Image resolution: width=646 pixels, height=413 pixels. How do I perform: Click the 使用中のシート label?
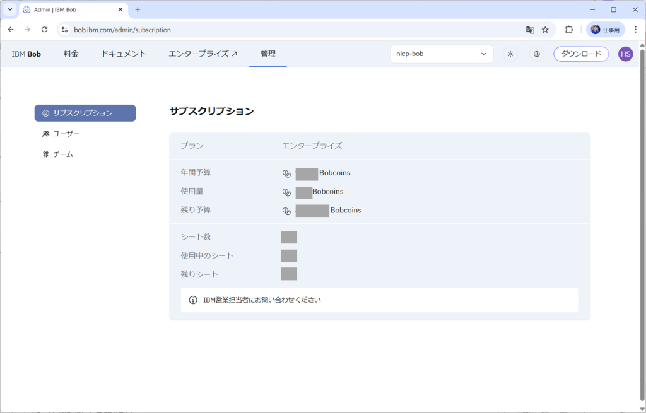click(207, 256)
